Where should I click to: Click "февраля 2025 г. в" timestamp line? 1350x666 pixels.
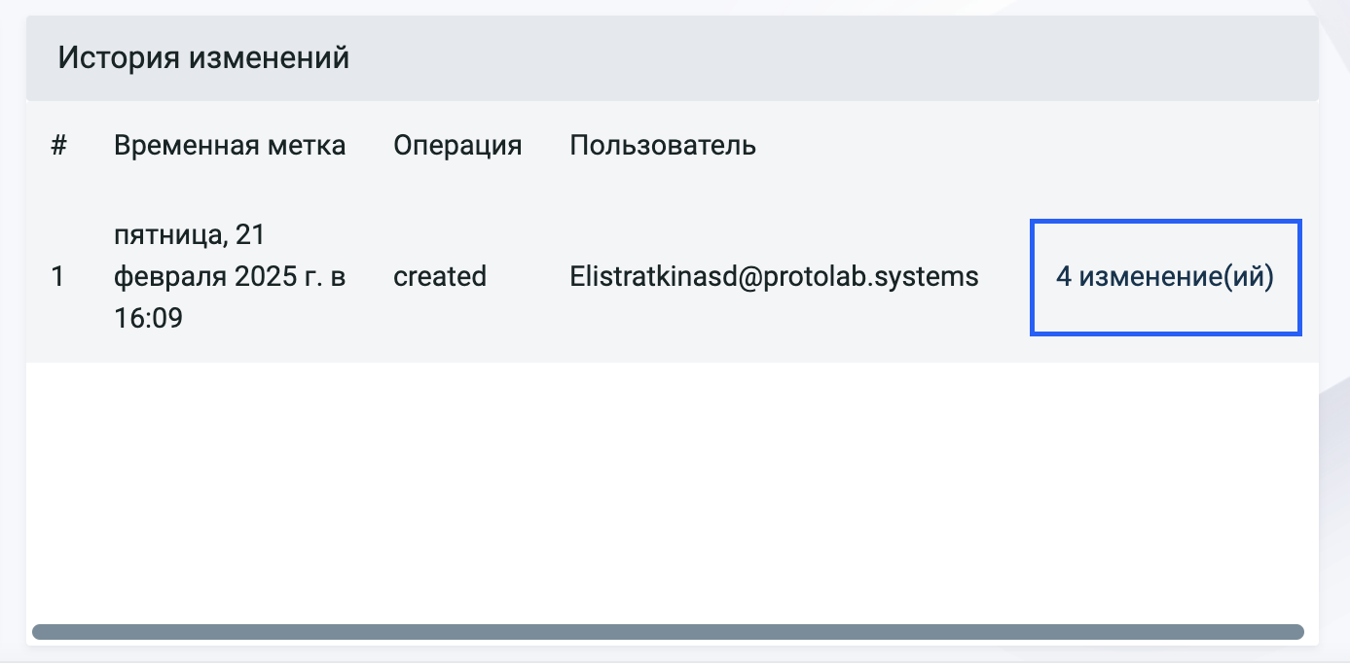[229, 277]
